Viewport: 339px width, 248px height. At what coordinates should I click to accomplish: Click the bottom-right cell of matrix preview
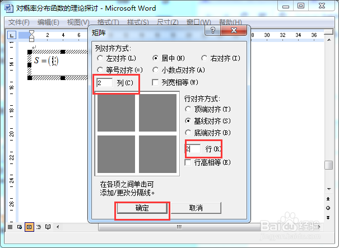pyautogui.click(x=157, y=154)
